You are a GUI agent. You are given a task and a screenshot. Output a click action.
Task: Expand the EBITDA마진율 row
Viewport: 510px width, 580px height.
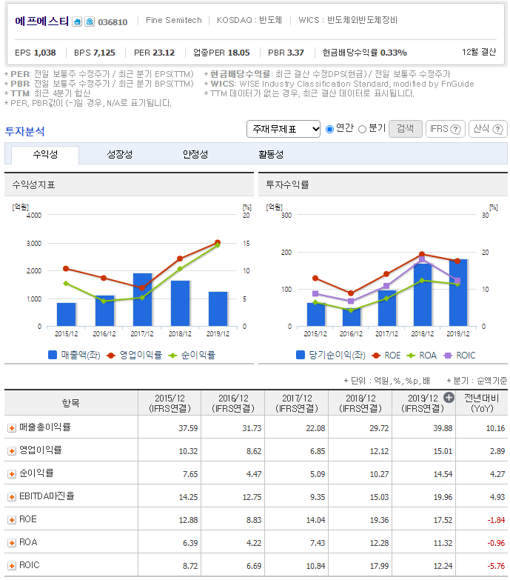coord(12,497)
